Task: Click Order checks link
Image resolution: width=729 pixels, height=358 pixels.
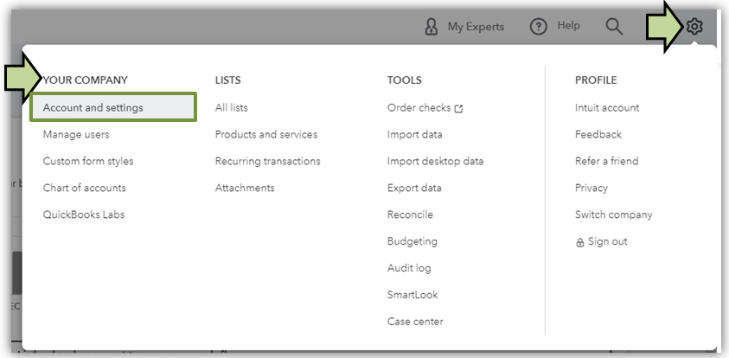Action: 419,107
